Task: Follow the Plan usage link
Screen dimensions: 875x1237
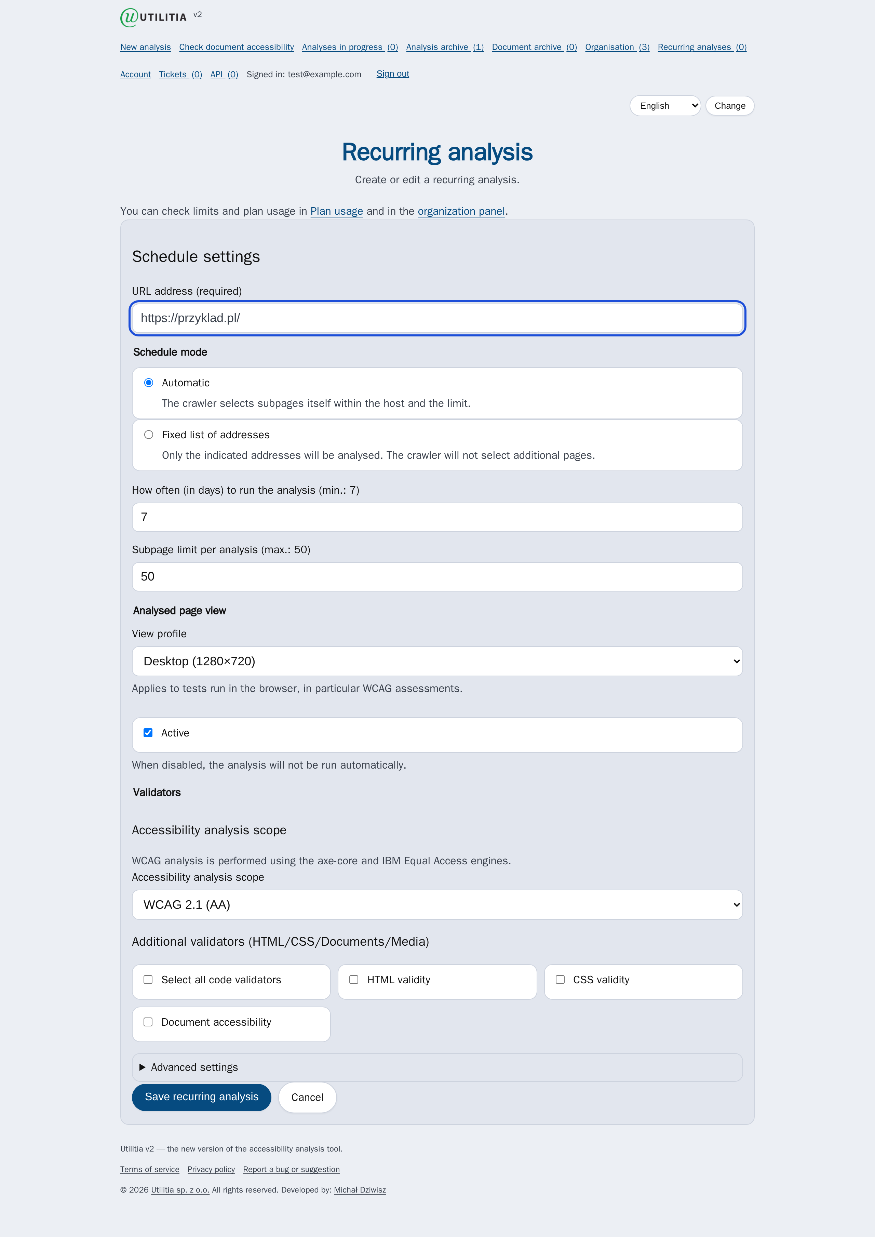Action: click(337, 211)
